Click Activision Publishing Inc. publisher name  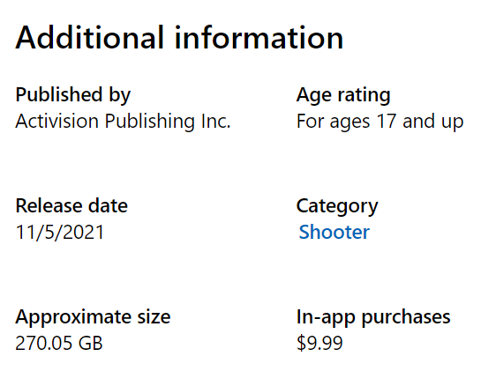pyautogui.click(x=123, y=122)
